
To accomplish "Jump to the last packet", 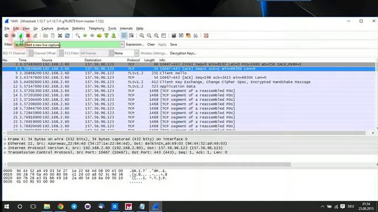I will tap(113, 36).
